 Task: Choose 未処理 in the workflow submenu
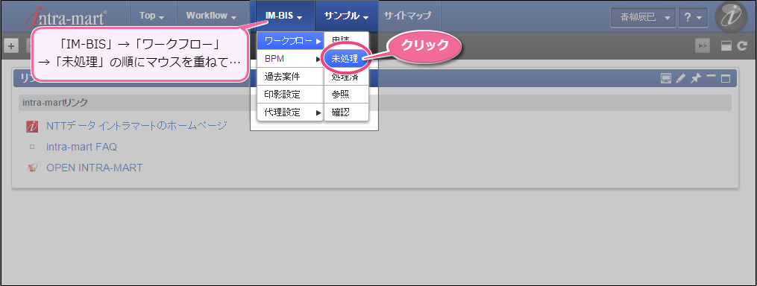(345, 59)
